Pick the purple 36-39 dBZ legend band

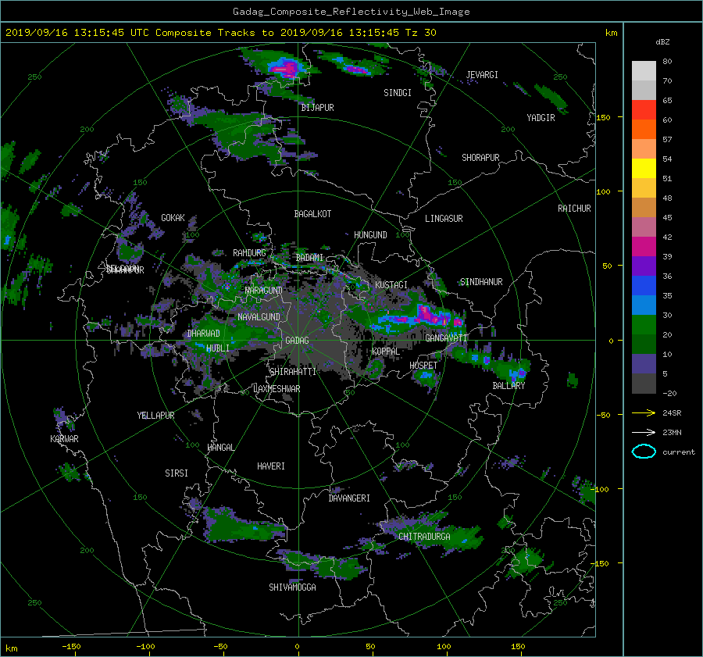tap(644, 266)
